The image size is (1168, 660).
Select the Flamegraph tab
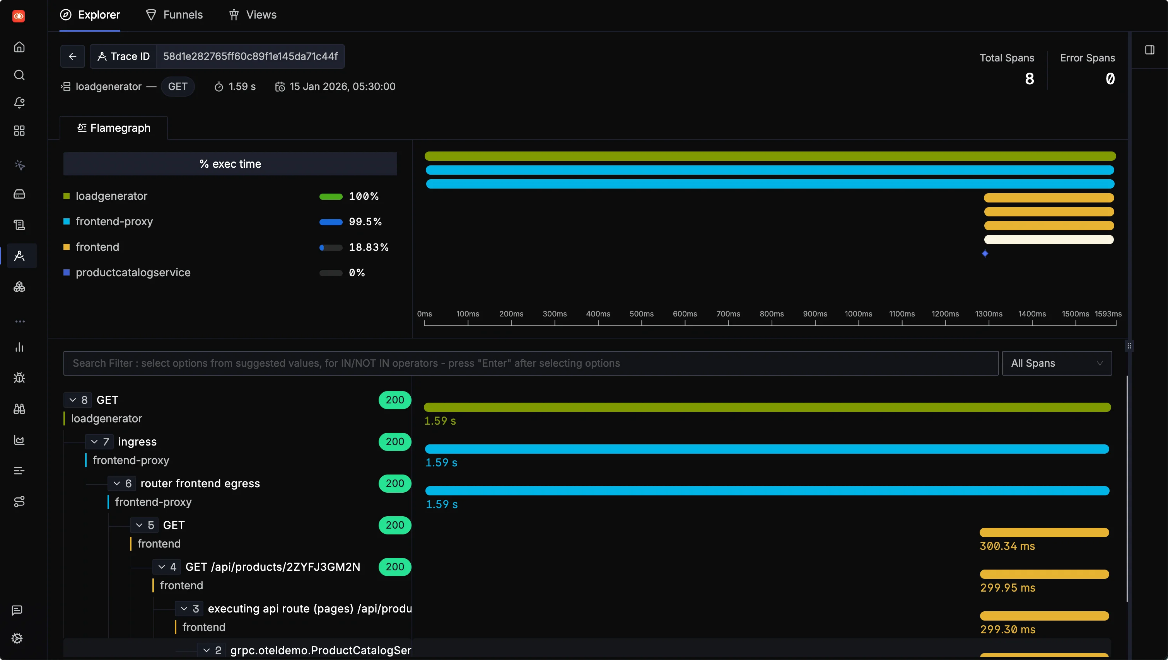[x=114, y=128]
